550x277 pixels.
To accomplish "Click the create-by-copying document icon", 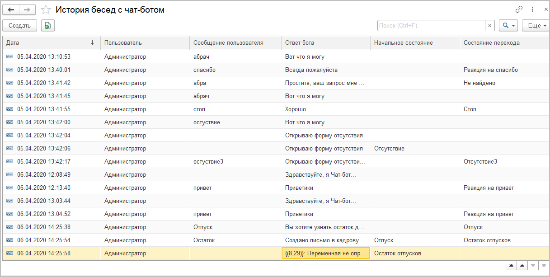I will tap(48, 26).
